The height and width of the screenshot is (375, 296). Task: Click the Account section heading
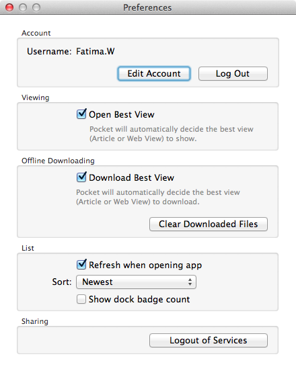pyautogui.click(x=36, y=33)
